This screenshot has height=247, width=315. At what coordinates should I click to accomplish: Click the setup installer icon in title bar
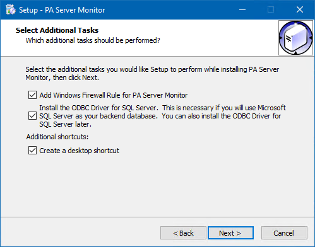[11, 10]
